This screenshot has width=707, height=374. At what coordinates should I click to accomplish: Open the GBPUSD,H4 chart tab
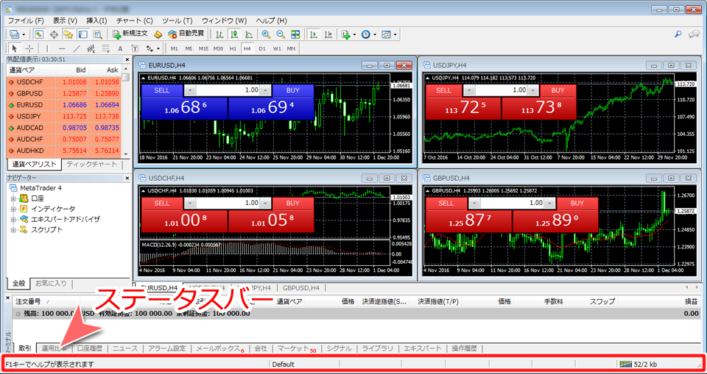pos(300,287)
